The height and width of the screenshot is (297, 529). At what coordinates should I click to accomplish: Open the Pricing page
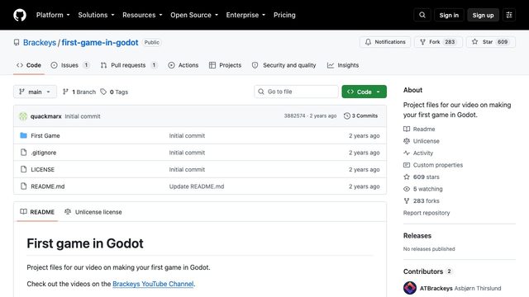click(x=284, y=15)
